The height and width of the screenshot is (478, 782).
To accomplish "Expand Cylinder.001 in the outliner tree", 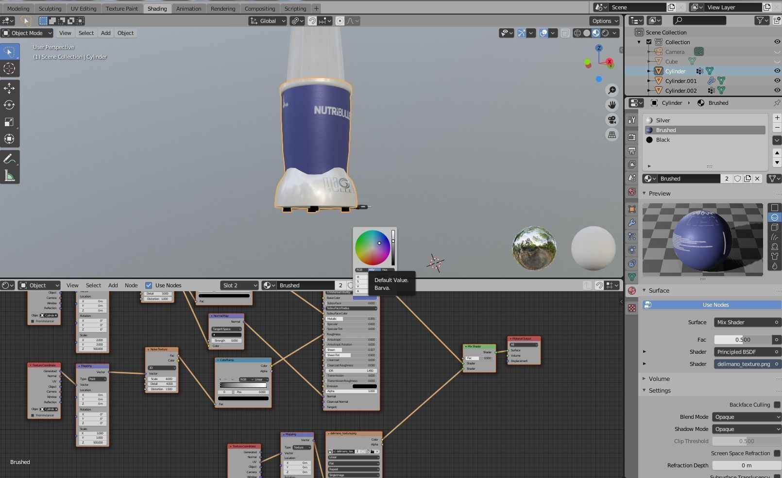I will (x=650, y=81).
